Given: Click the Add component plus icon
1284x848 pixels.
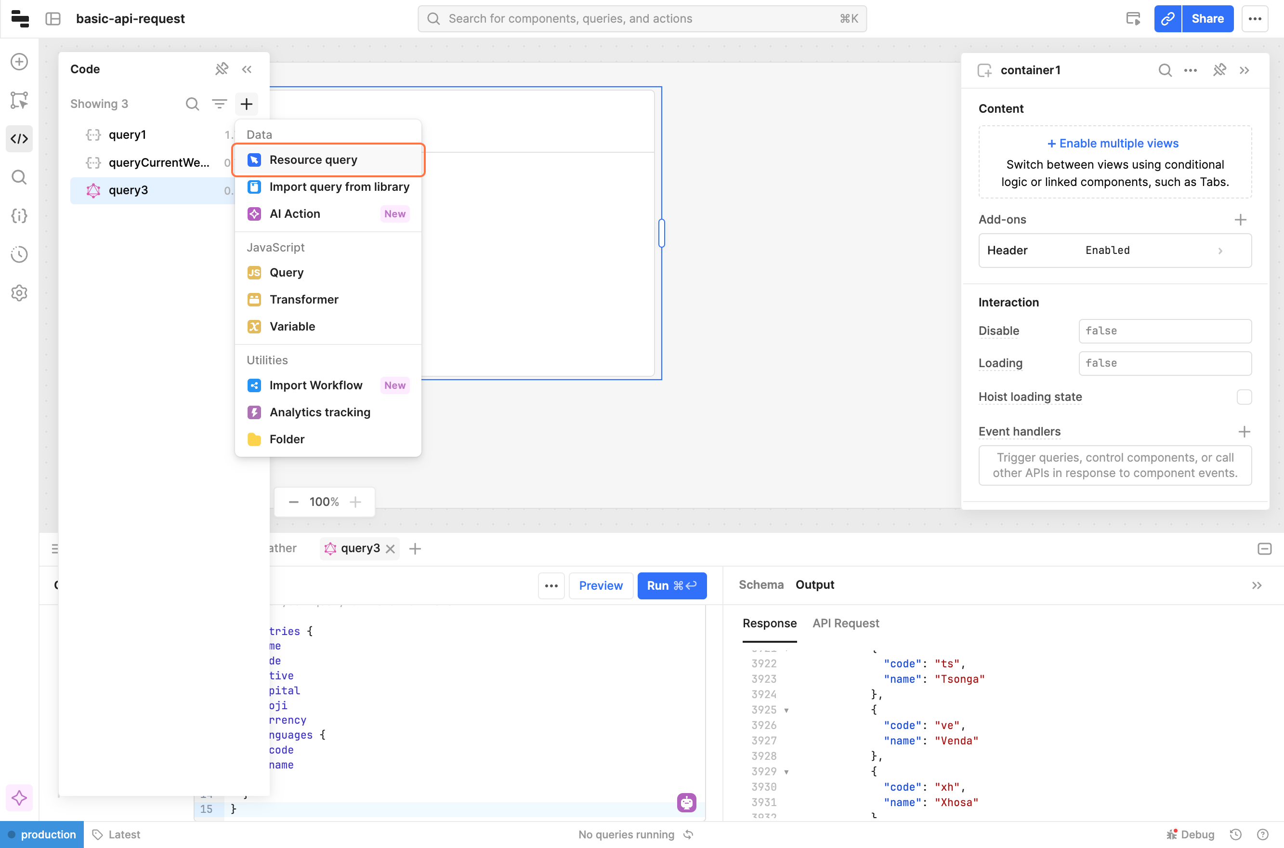Looking at the screenshot, I should click(x=19, y=62).
